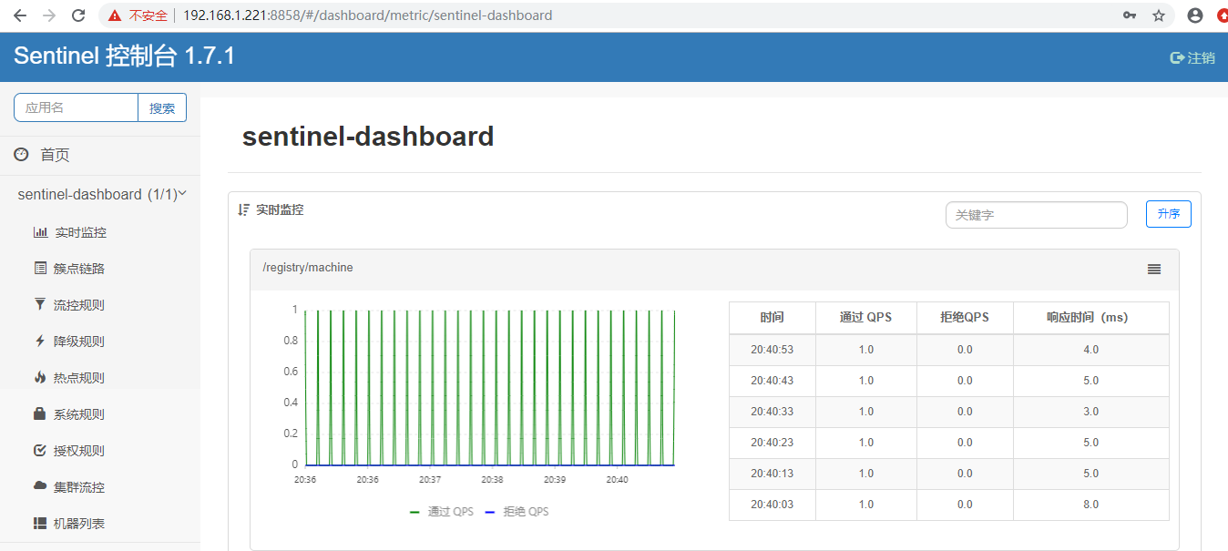Toggle the 通过 QPS legend entry
1228x551 pixels.
442,512
